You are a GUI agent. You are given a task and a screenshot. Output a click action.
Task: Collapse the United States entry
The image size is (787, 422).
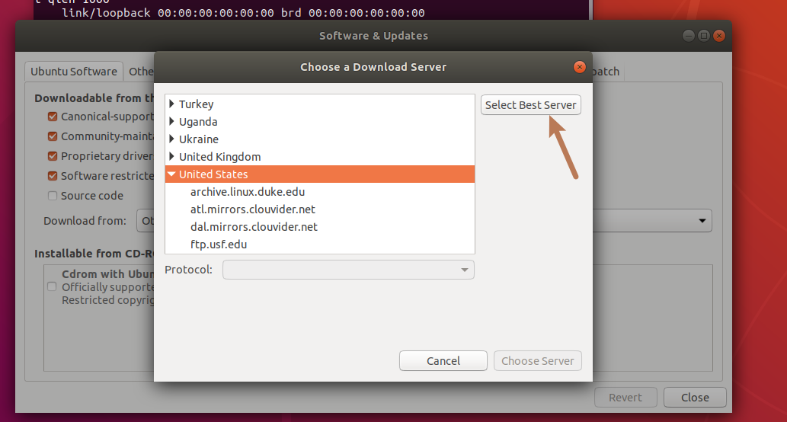pos(171,174)
